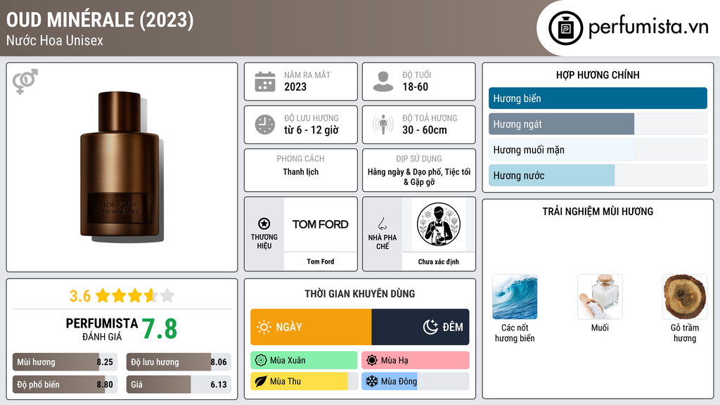This screenshot has width=720, height=405.
Task: Click the star badge icon above Thương hiệu
Action: click(264, 224)
